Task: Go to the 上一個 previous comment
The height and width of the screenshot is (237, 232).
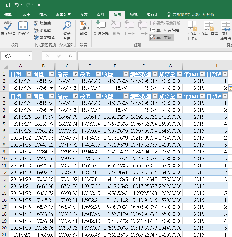Action: (129, 28)
